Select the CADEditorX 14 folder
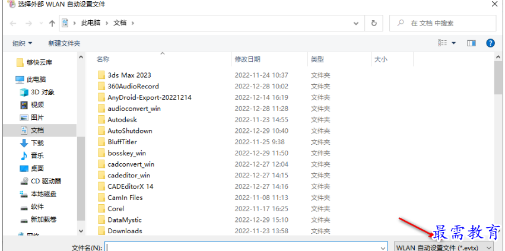The height and width of the screenshot is (251, 505). point(131,186)
